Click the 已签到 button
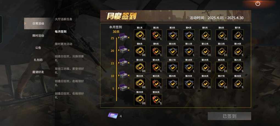The width and height of the screenshot is (280, 126). coord(229,116)
